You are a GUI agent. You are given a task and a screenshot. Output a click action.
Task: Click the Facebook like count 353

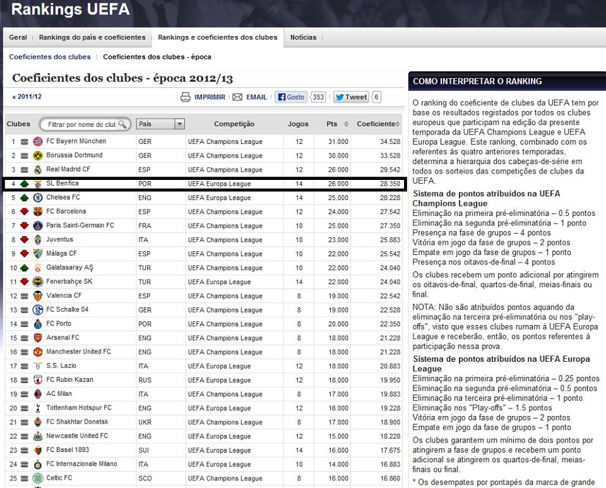pos(318,97)
